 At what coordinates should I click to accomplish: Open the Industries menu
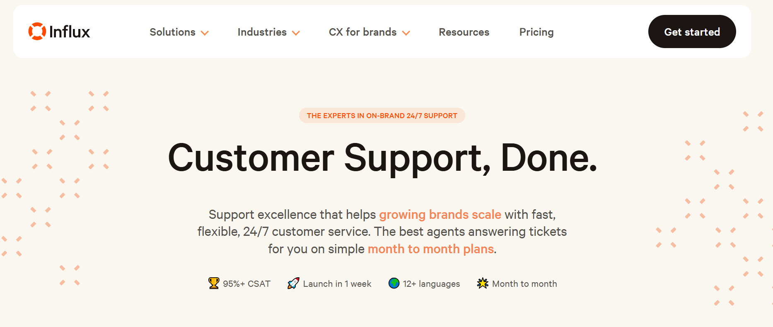[x=262, y=32]
